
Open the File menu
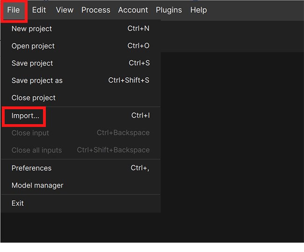click(14, 10)
